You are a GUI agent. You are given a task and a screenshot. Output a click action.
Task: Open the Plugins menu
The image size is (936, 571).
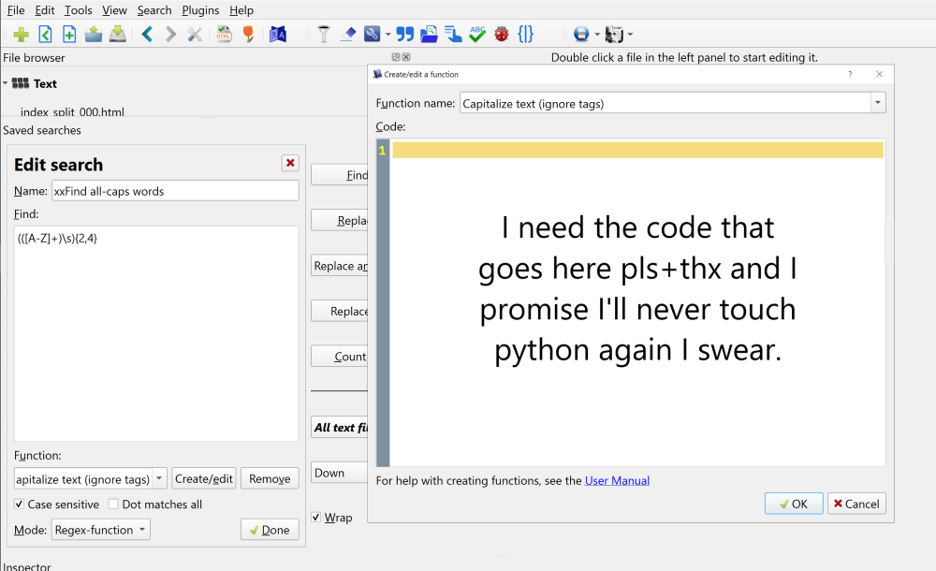200,10
